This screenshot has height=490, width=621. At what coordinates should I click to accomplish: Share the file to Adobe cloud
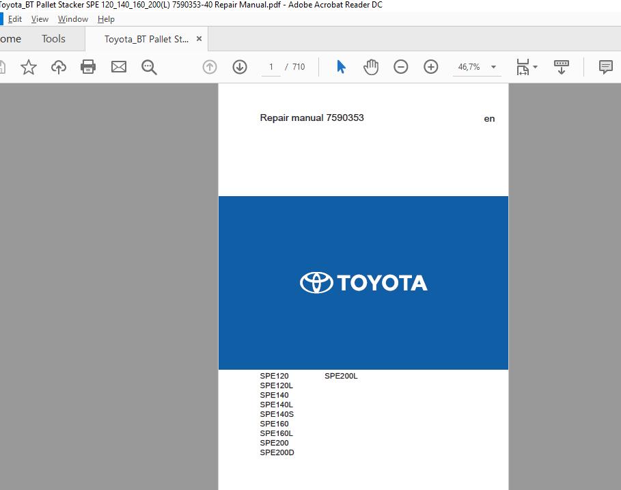click(58, 67)
